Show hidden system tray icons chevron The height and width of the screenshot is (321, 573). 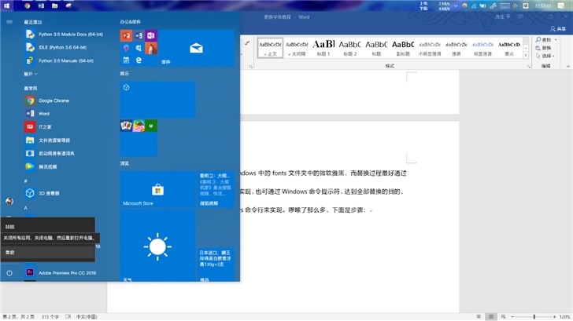[456, 5]
